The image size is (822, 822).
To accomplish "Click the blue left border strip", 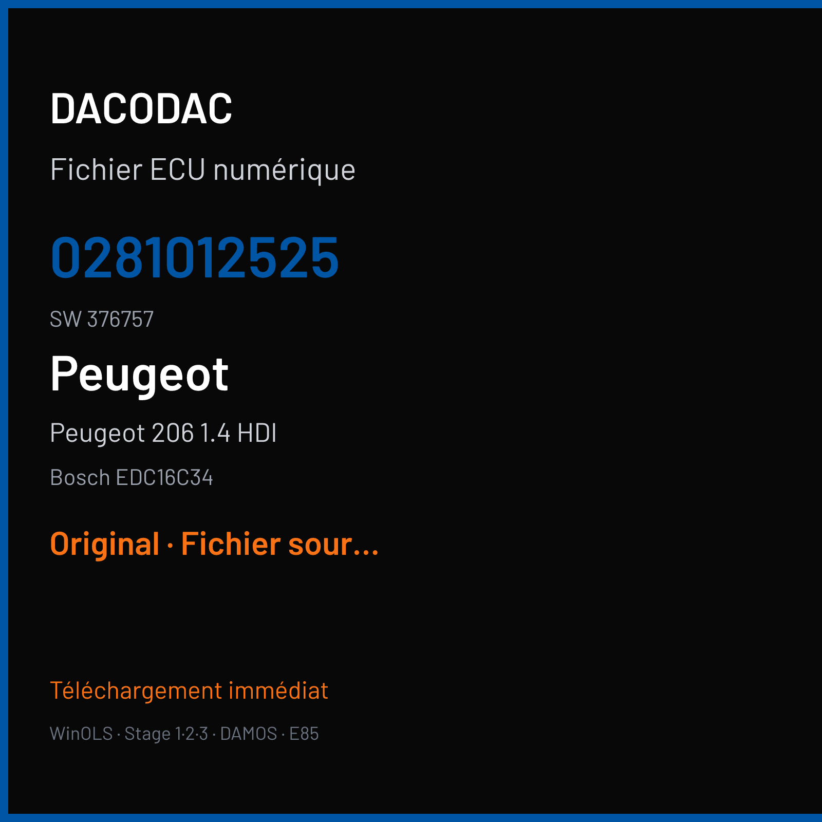I will tap(4, 411).
